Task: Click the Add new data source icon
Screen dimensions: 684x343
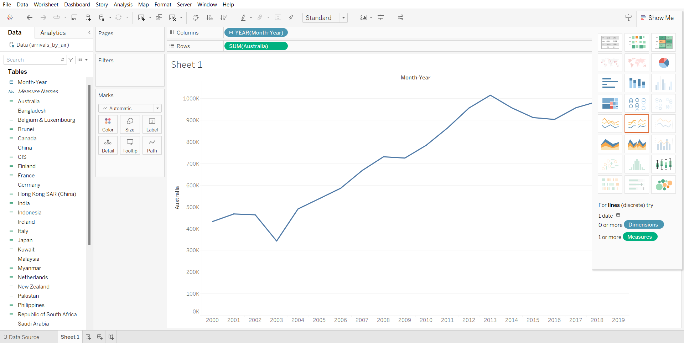Action: click(x=88, y=17)
